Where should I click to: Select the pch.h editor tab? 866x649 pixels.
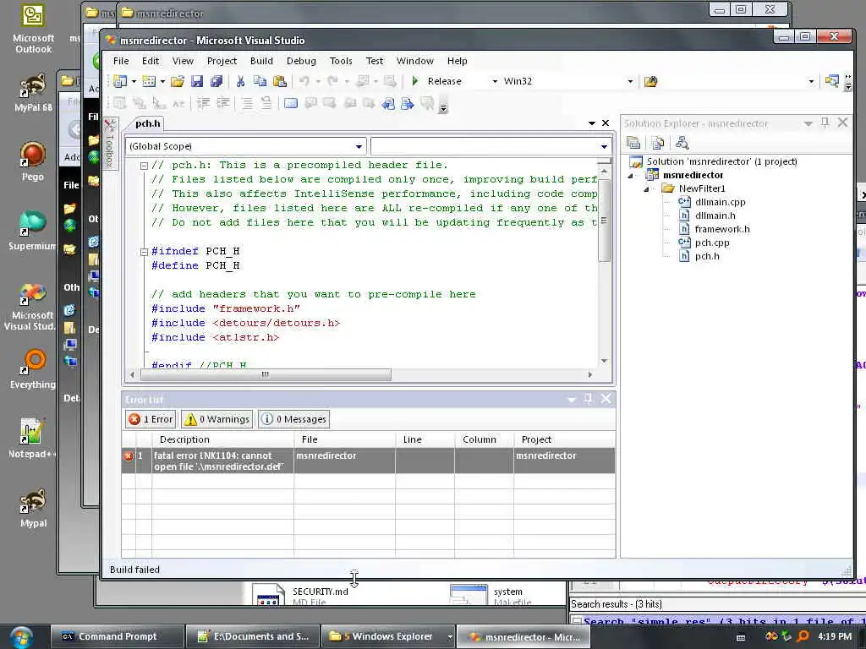click(147, 123)
